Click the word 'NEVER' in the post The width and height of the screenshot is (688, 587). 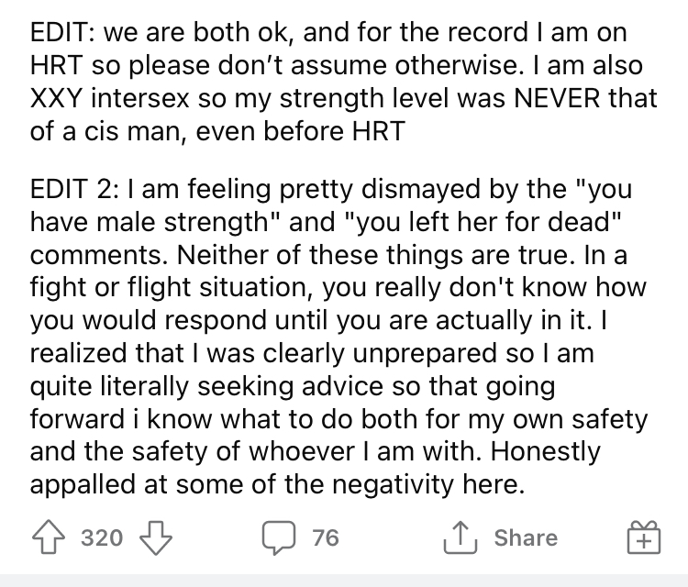pyautogui.click(x=557, y=98)
